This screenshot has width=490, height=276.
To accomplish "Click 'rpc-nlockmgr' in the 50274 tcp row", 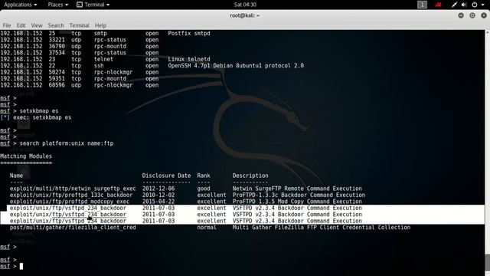I will 113,72.
